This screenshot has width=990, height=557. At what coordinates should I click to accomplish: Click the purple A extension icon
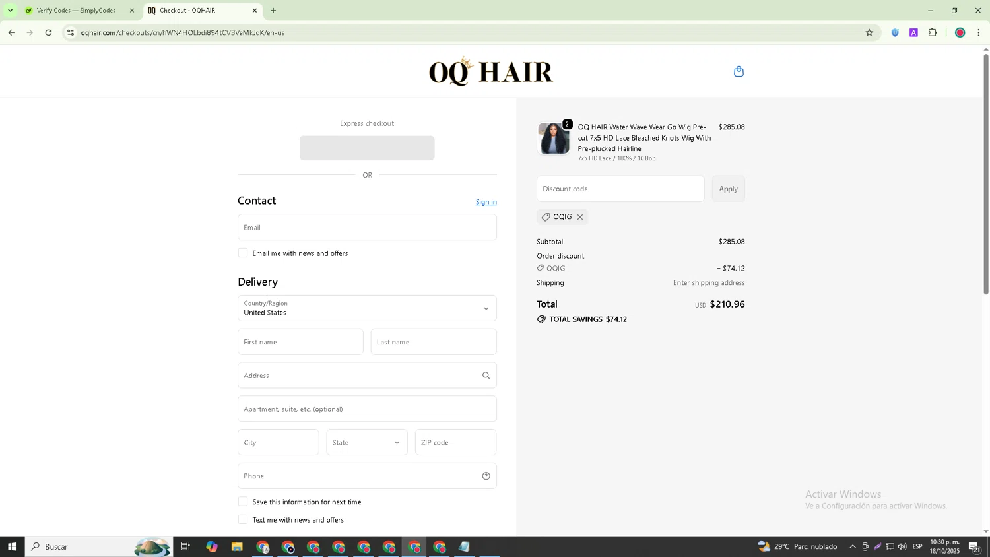(913, 32)
